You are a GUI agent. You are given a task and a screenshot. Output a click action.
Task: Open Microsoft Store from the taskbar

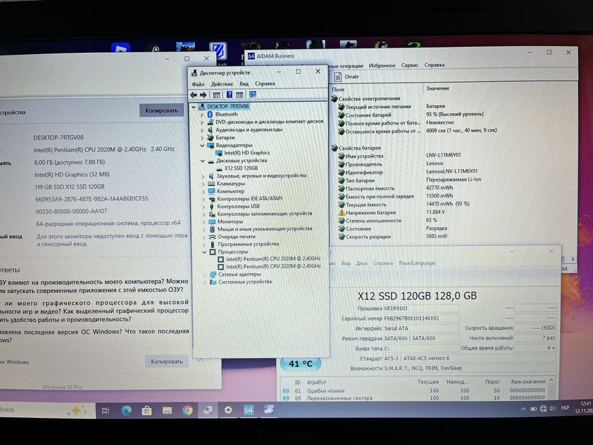(147, 411)
